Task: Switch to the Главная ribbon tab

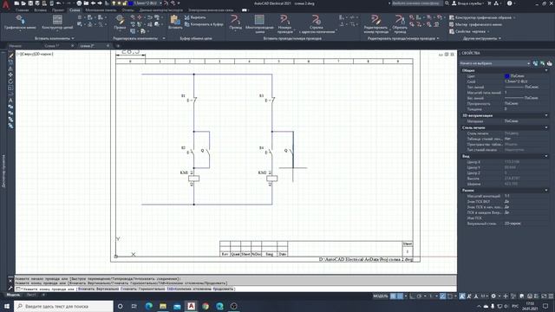Action: coord(22,10)
